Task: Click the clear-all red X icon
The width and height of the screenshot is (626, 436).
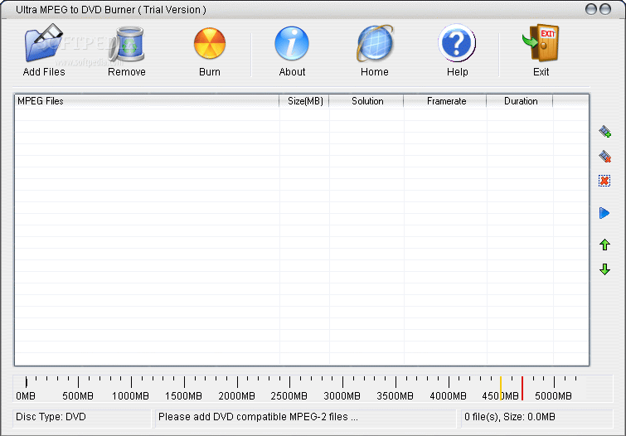Action: [604, 181]
